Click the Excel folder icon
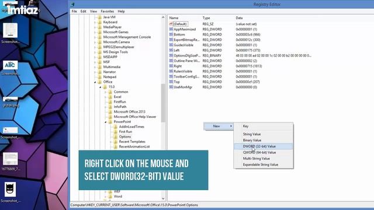The height and width of the screenshot is (210, 374). [110, 97]
